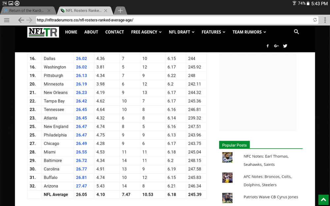Open Patriots Waive CB Cyrus Jones article
Viewport: 330px width, 206px height.
click(271, 197)
